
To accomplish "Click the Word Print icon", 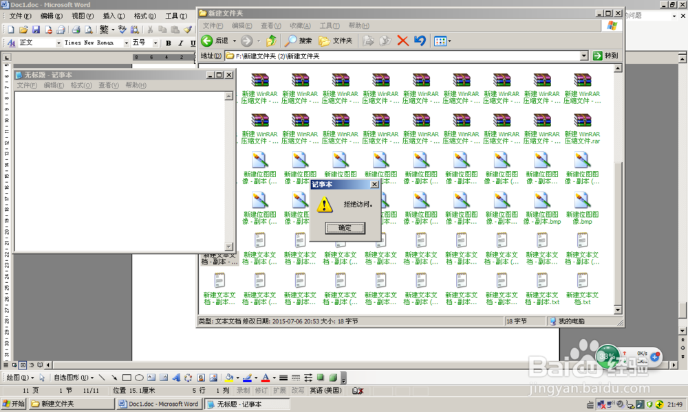I will click(76, 30).
